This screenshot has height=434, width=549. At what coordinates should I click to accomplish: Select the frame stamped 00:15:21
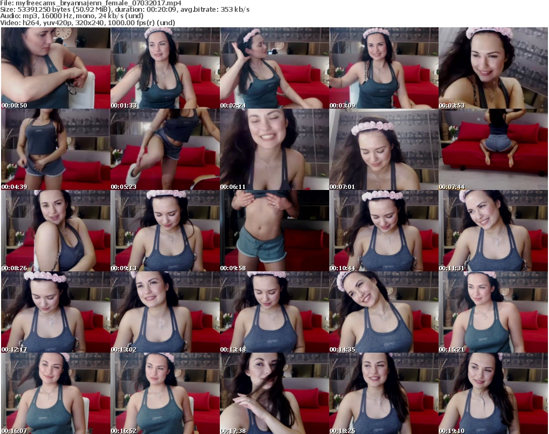pos(493,313)
